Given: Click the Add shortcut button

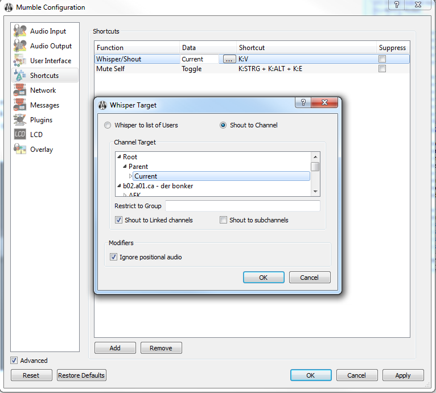Looking at the screenshot, I should pyautogui.click(x=115, y=348).
